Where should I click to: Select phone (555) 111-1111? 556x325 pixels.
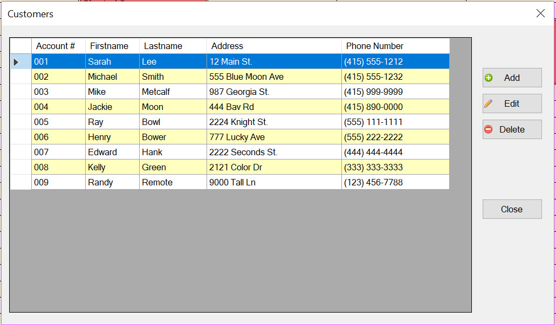396,122
